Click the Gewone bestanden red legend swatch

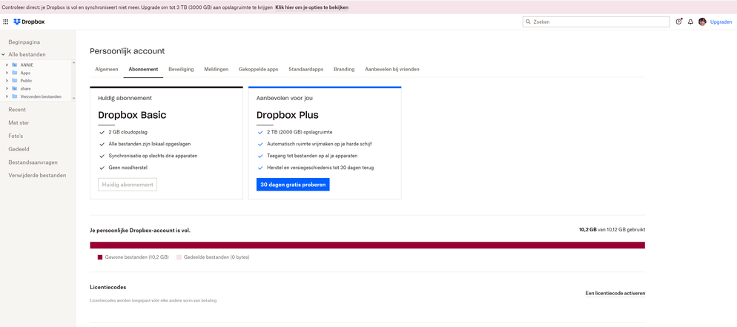click(99, 257)
